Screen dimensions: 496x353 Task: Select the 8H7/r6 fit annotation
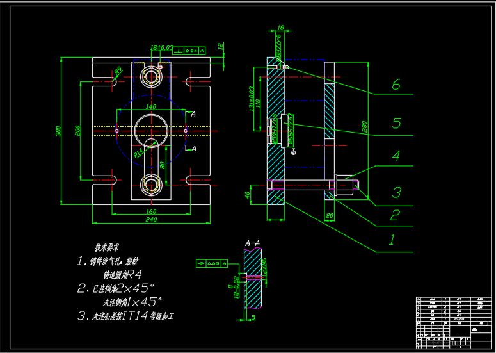coord(278,47)
